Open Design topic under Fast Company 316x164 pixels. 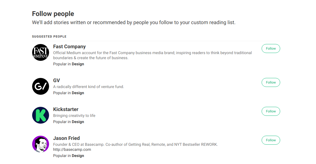pyautogui.click(x=78, y=64)
